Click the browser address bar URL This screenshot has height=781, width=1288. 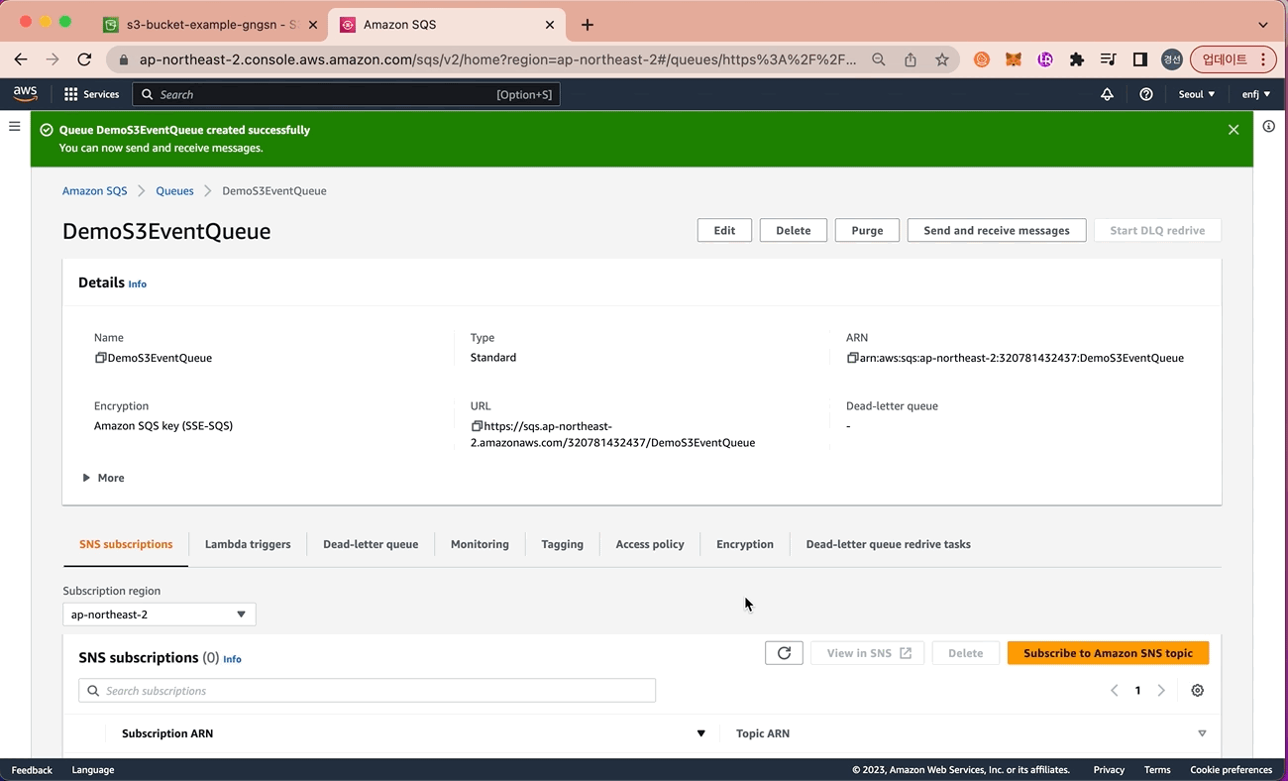(x=498, y=59)
